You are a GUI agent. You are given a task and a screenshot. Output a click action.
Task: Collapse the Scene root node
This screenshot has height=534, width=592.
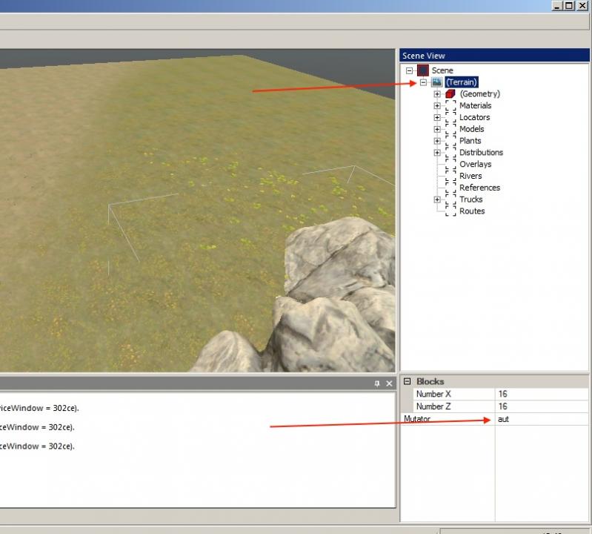409,70
